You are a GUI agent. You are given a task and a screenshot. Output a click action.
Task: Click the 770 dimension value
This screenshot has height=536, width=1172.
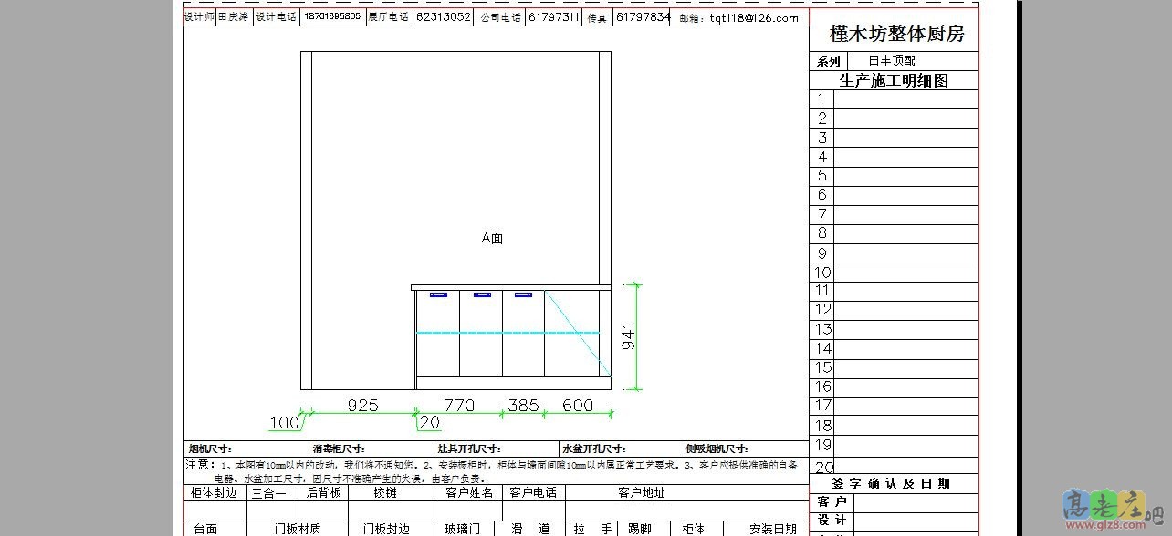(x=459, y=406)
